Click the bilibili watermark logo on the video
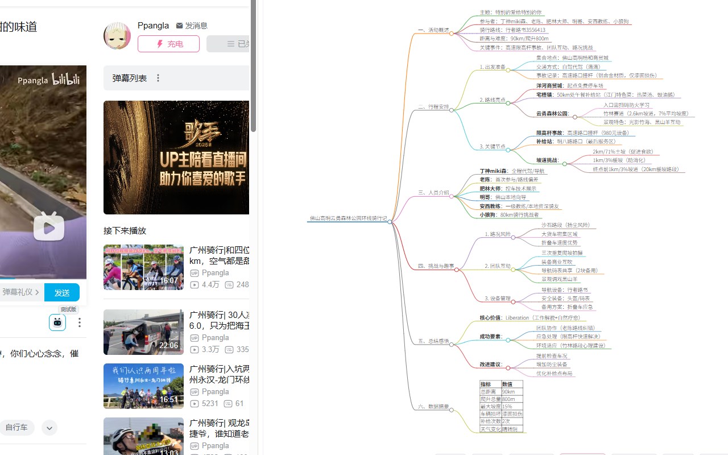The image size is (728, 455). point(66,80)
